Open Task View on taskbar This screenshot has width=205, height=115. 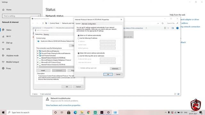click(62, 112)
